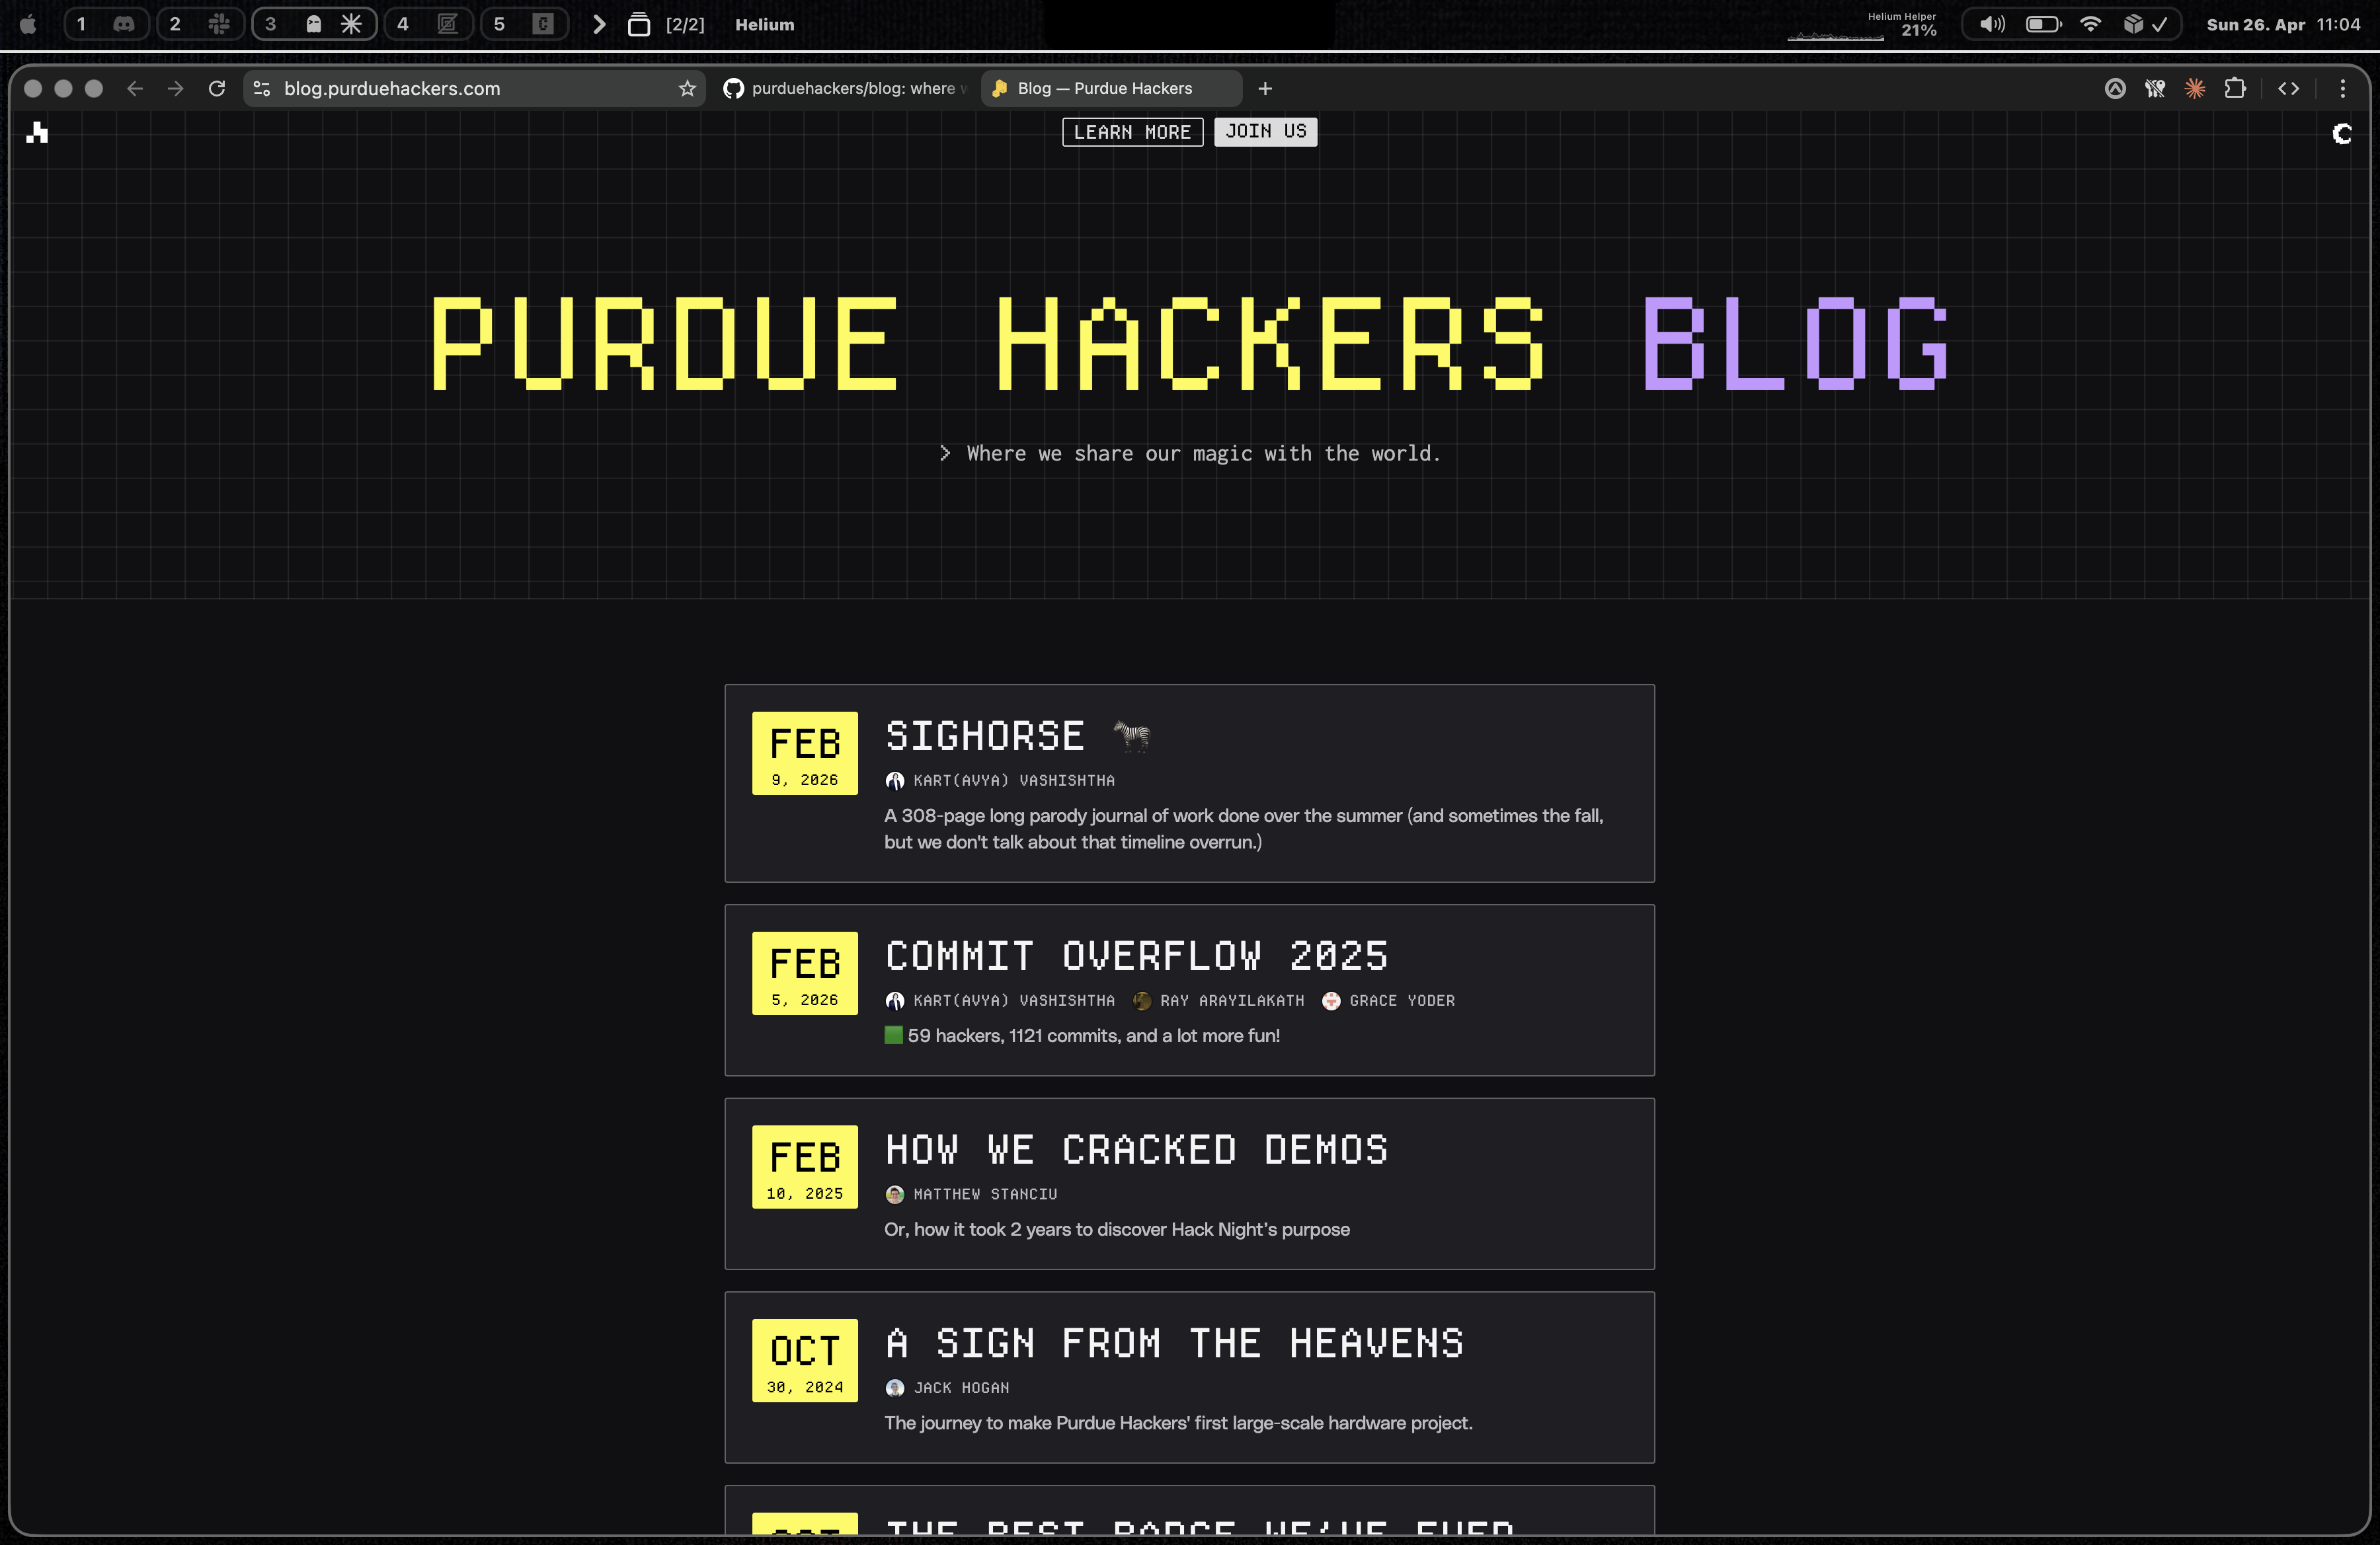Click KART(AVYA) VASHISHTHA name under Commit Overflow
The height and width of the screenshot is (1545, 2380).
[x=1014, y=1000]
